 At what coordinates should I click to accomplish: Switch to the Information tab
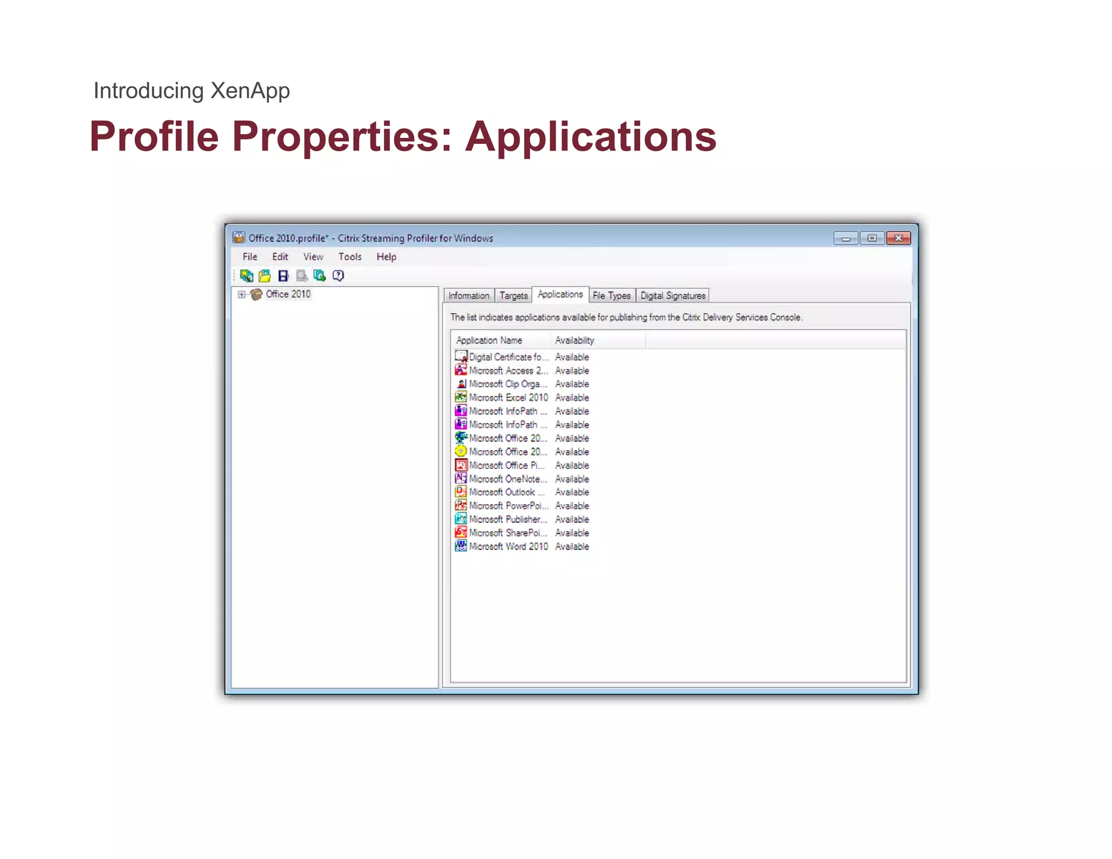(x=469, y=295)
